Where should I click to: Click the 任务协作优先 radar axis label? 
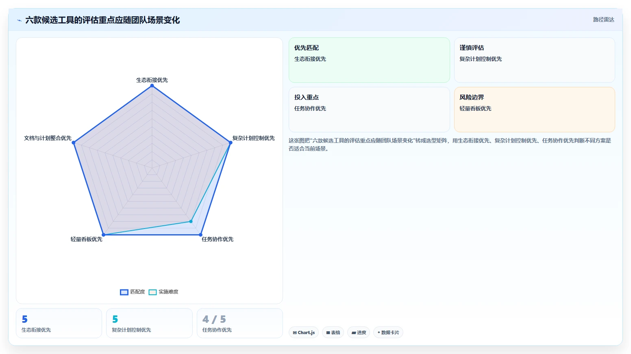[218, 239]
